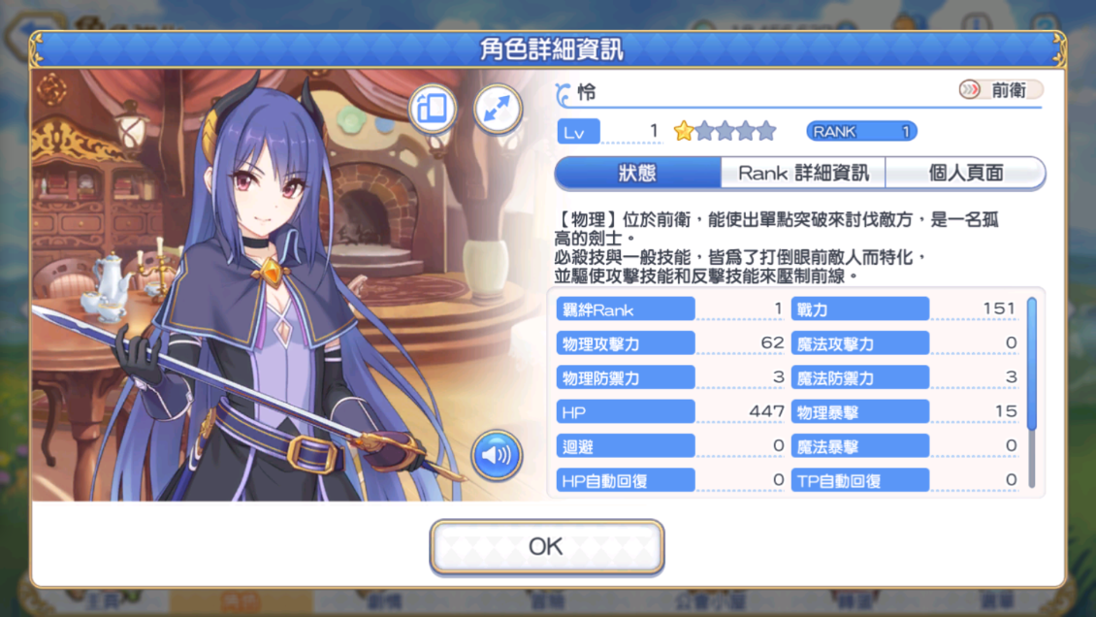Open the Rank 詳細資訊 tab

click(x=803, y=173)
